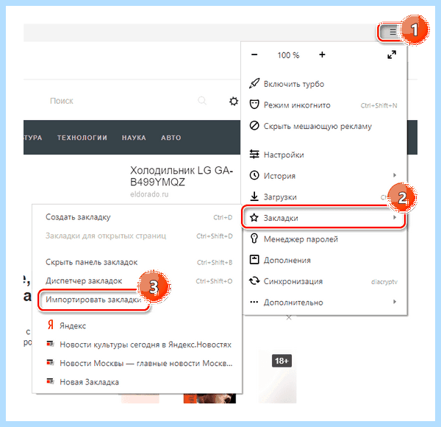Screen dimensions: 441x427
Task: Click the history clock icon
Action: pyautogui.click(x=254, y=175)
